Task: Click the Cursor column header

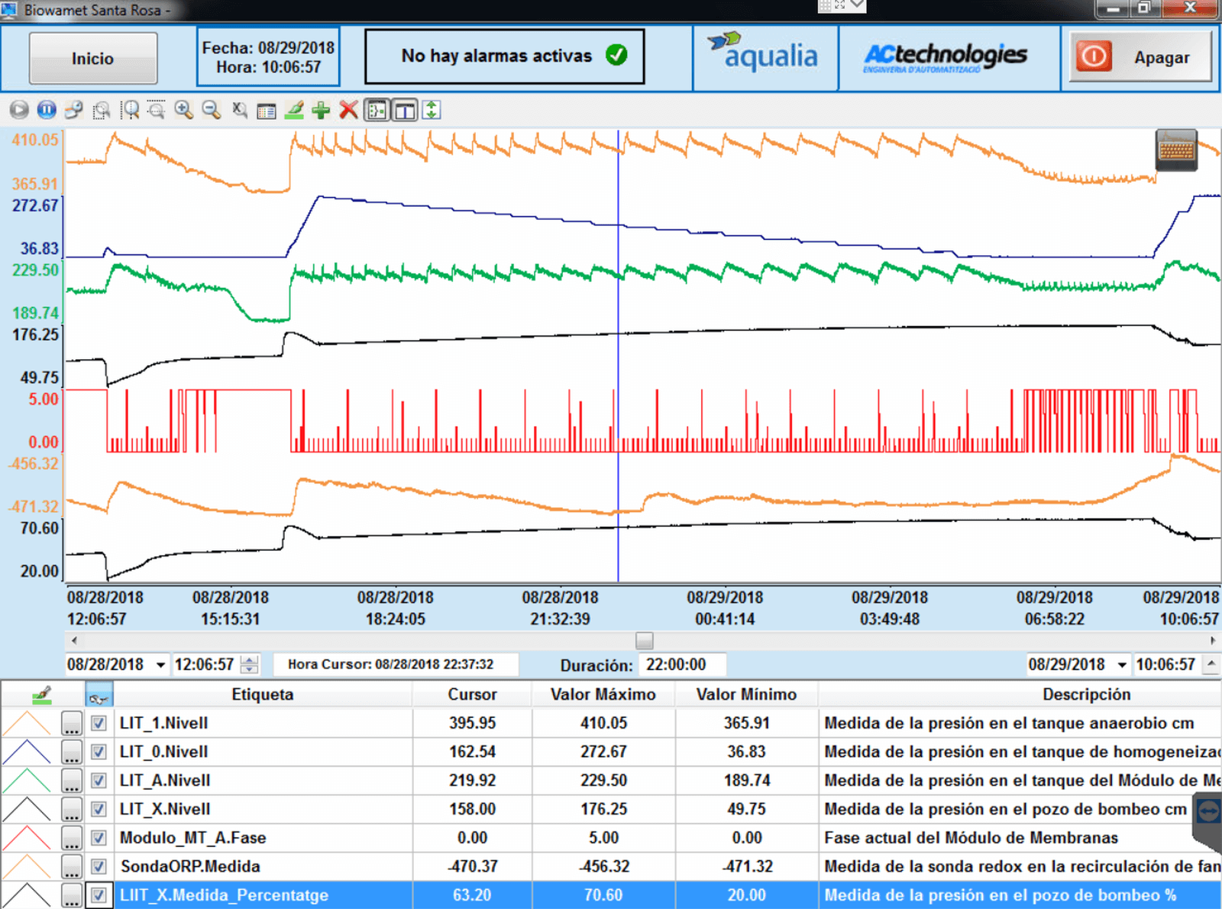Action: 472,694
